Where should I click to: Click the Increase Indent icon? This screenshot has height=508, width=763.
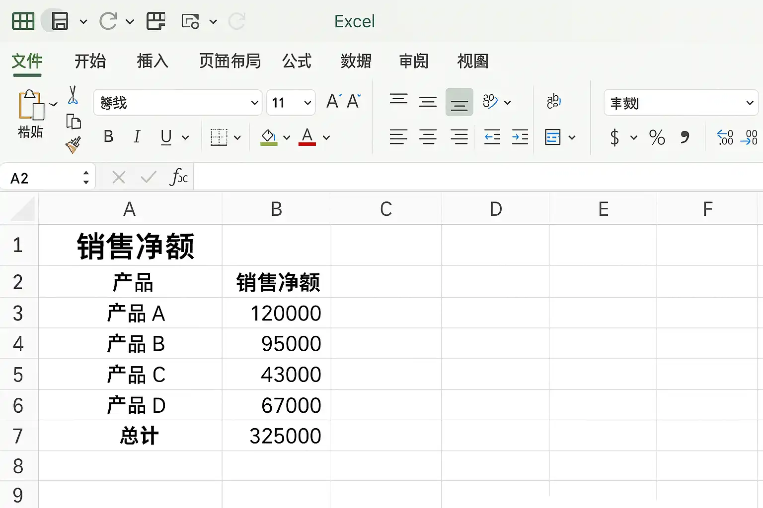(x=520, y=137)
